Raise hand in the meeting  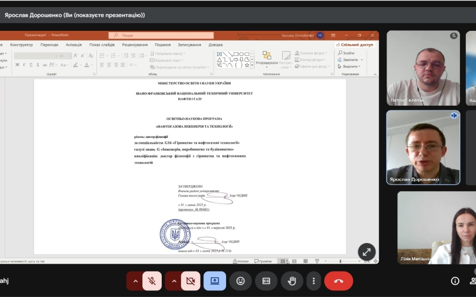292,281
